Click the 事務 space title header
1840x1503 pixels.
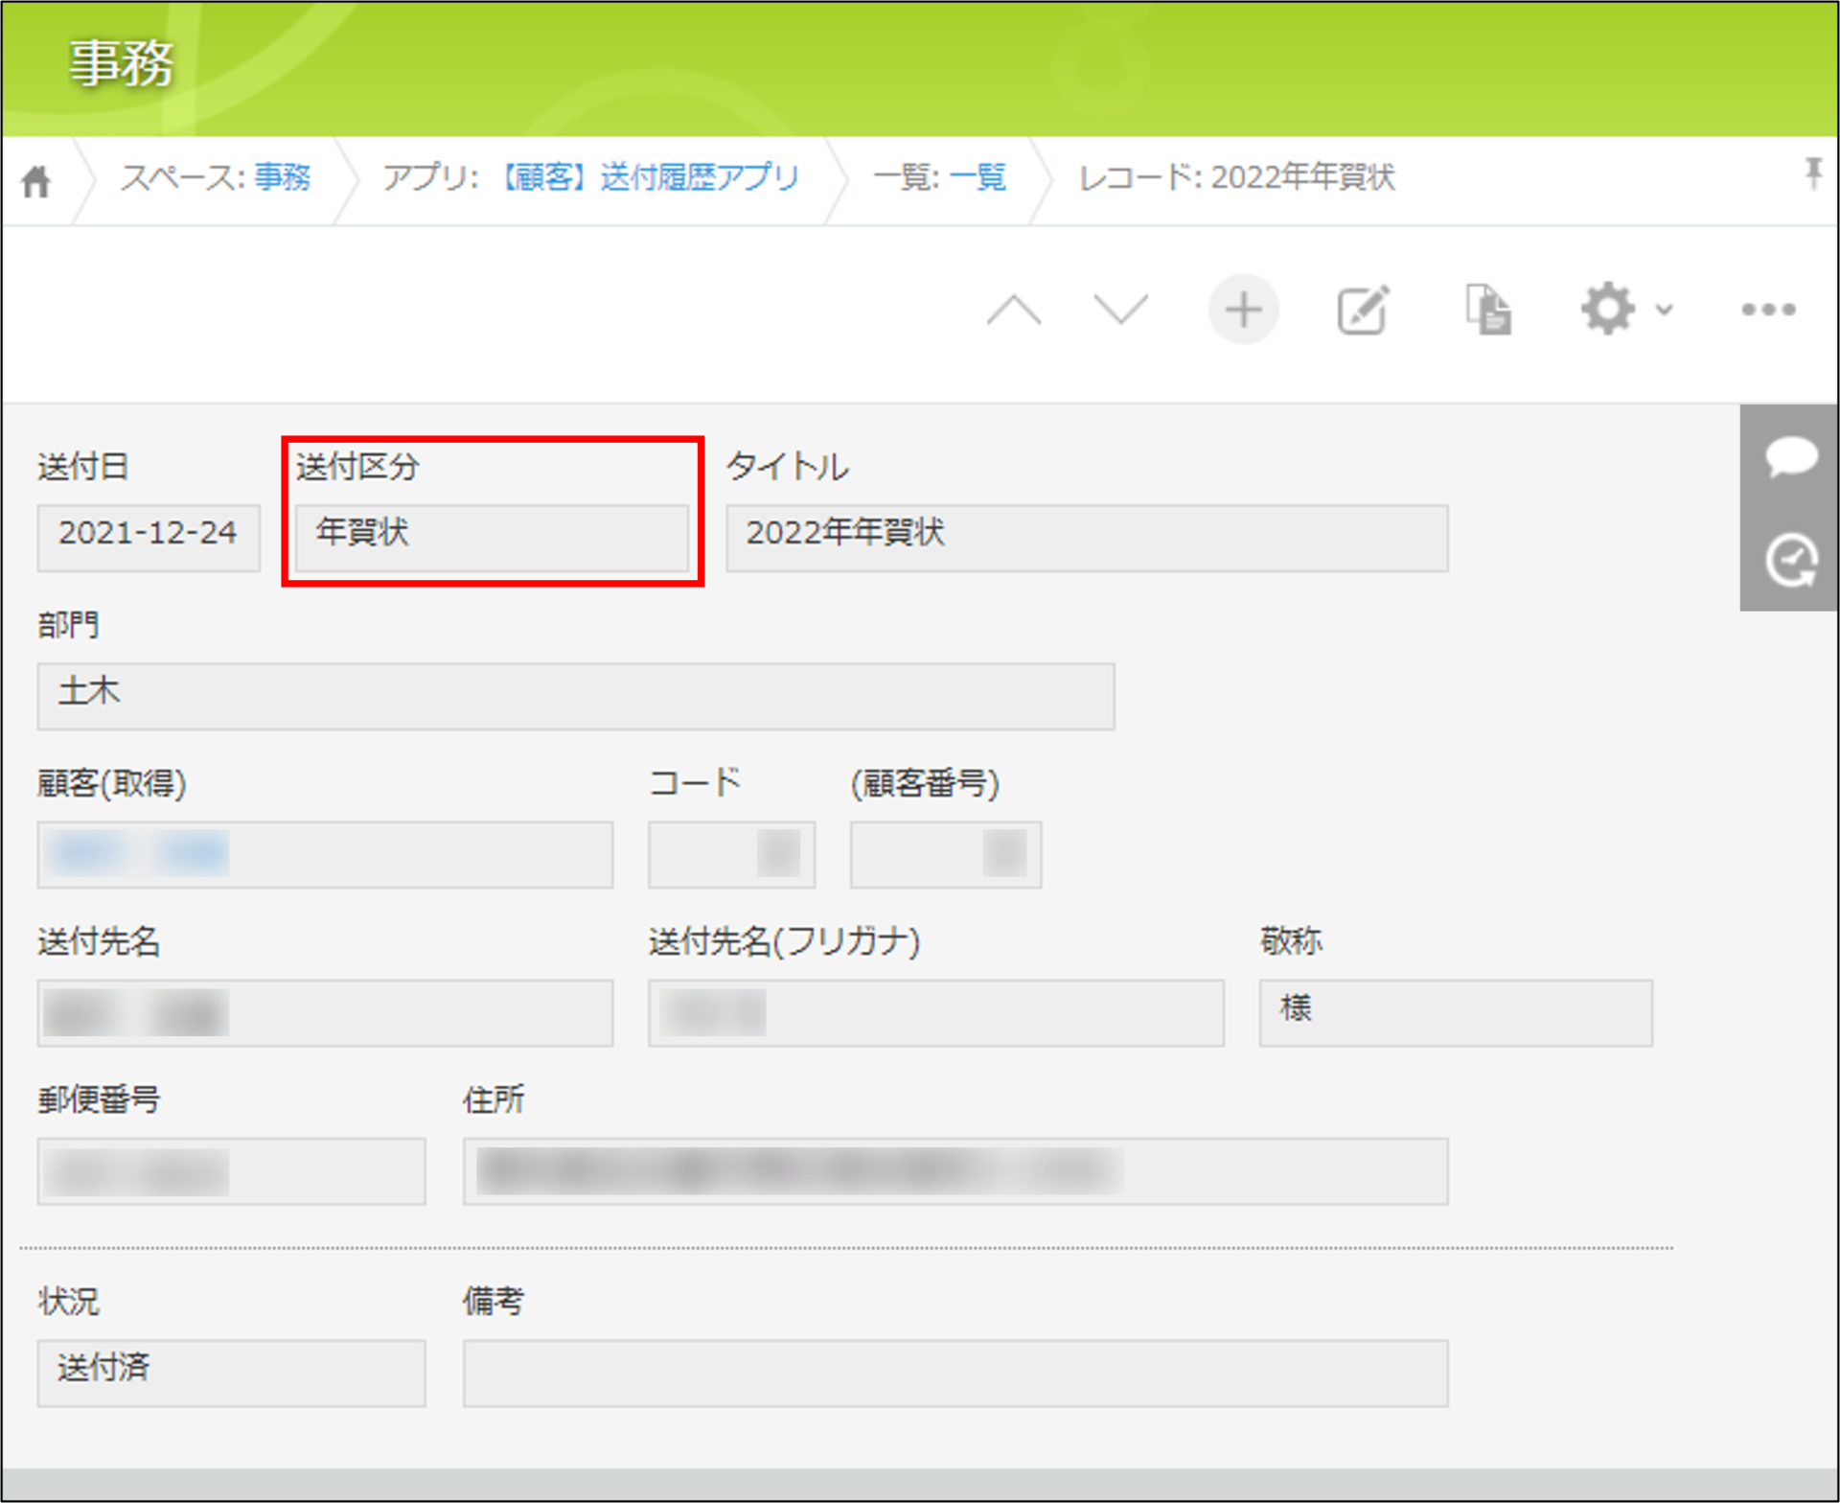[x=122, y=64]
